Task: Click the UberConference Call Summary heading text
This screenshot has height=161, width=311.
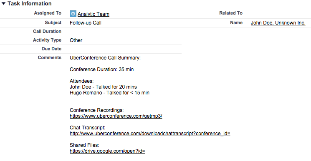Action: click(105, 58)
